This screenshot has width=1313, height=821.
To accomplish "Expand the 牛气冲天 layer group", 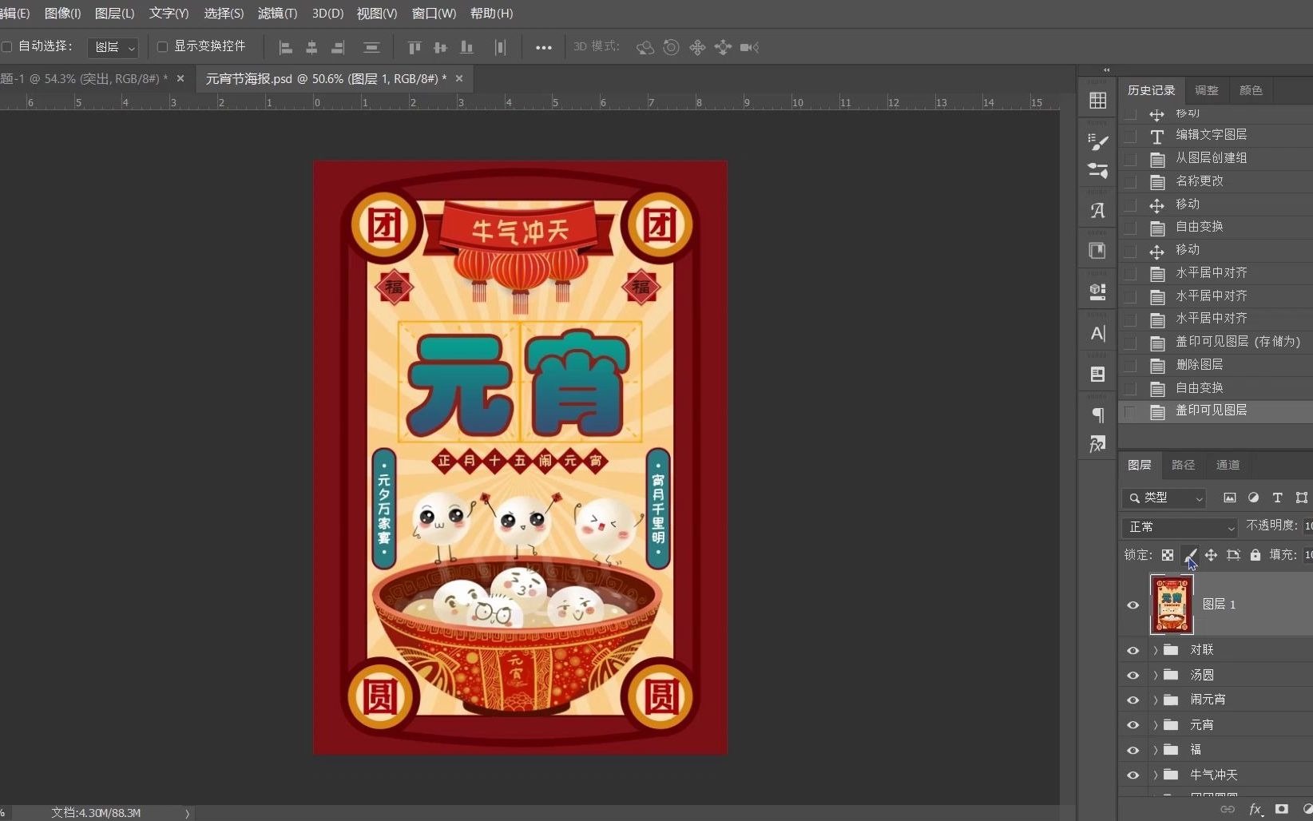I will (1155, 775).
